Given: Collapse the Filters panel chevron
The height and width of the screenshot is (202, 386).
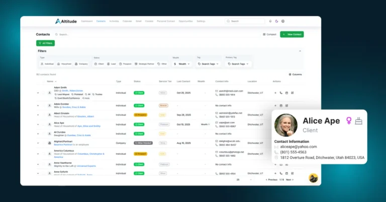Looking at the screenshot, I should tap(300, 51).
